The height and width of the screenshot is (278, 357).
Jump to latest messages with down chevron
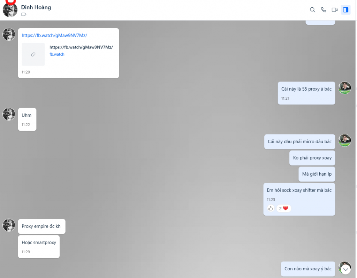(345, 270)
